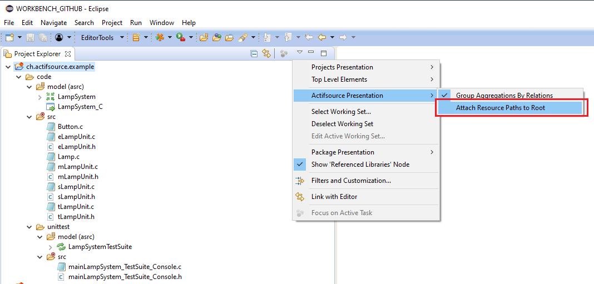Open Filters and Customization... dialog
This screenshot has width=594, height=284.
350,181
